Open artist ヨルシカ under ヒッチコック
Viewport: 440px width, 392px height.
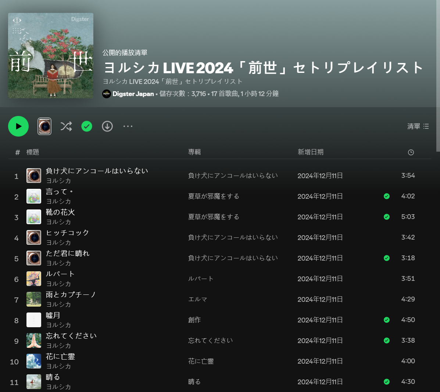pyautogui.click(x=58, y=243)
